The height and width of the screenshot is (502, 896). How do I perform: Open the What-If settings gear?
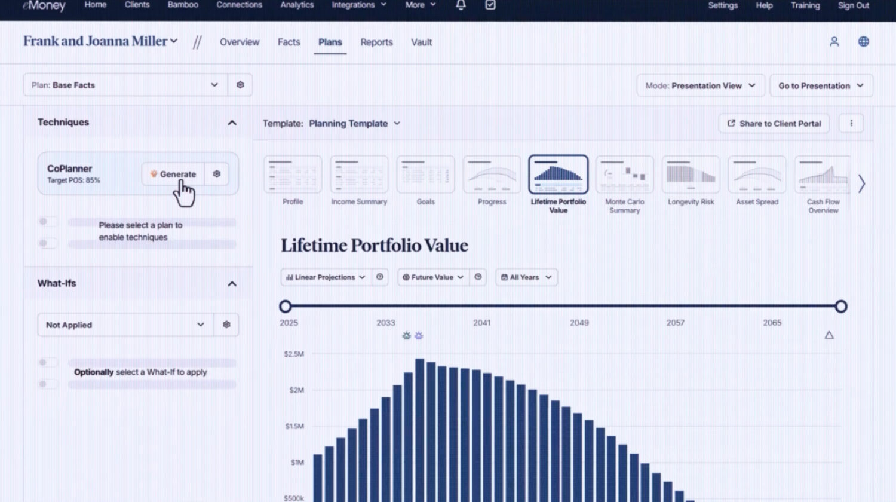click(226, 325)
